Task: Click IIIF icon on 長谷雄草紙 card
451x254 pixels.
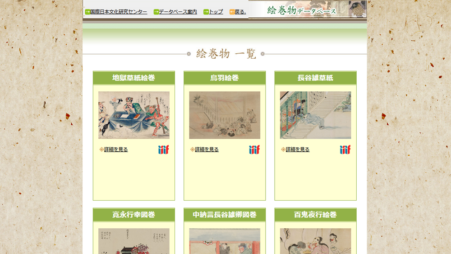Action: [345, 150]
